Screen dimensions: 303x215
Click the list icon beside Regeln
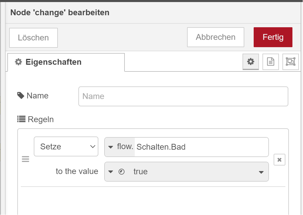[21, 119]
